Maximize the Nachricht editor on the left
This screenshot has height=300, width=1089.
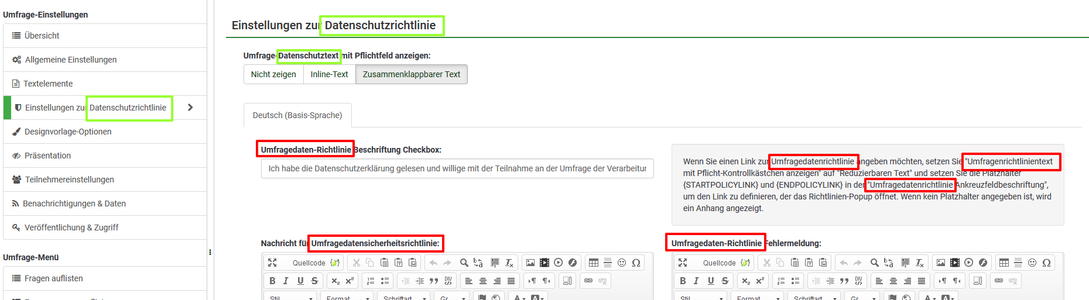[x=272, y=263]
